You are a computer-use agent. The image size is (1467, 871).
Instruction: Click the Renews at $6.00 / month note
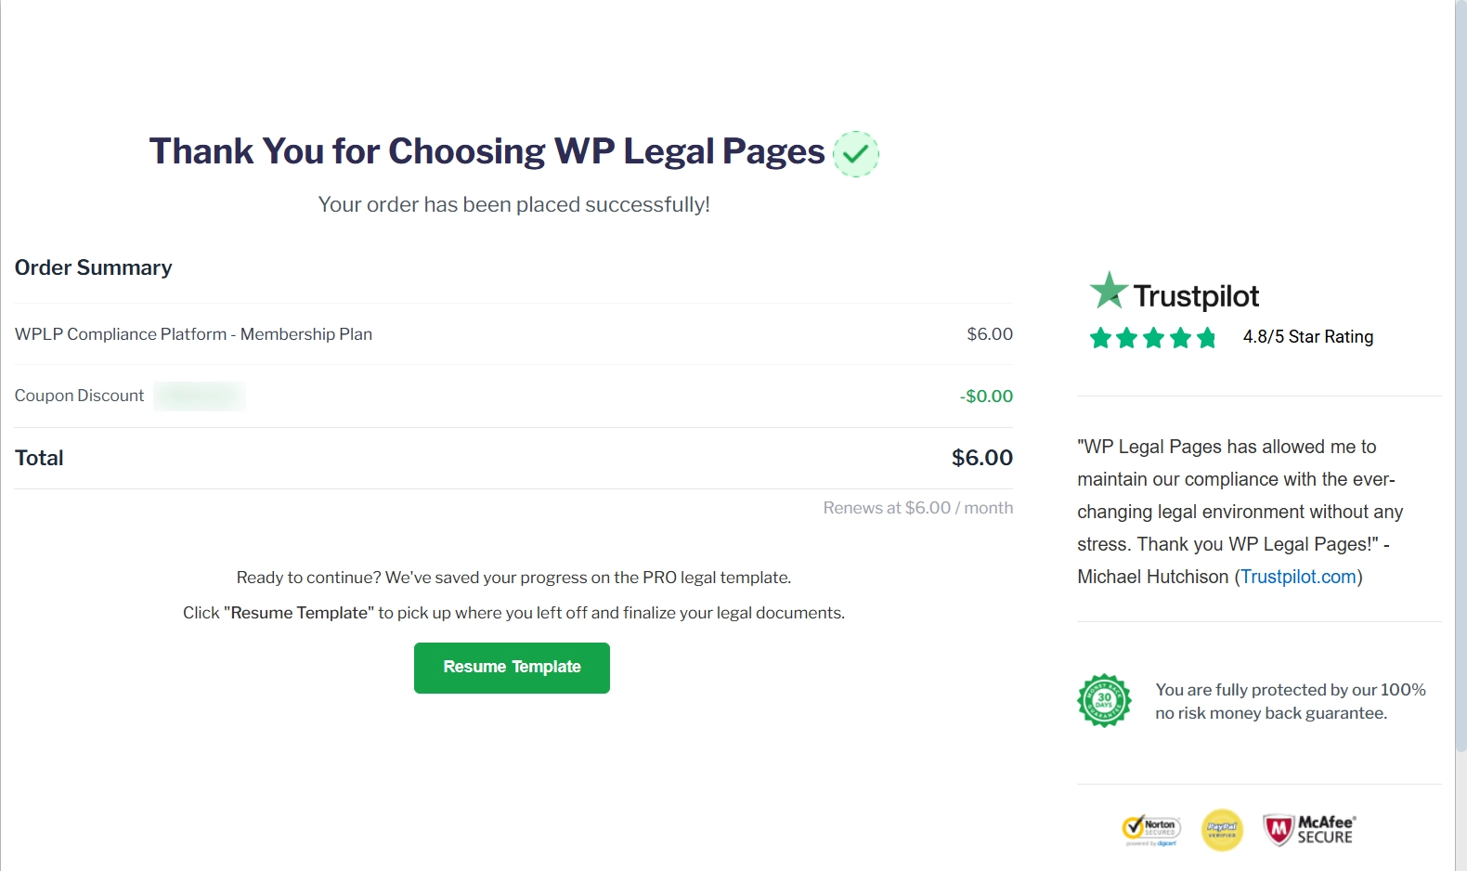(x=917, y=508)
